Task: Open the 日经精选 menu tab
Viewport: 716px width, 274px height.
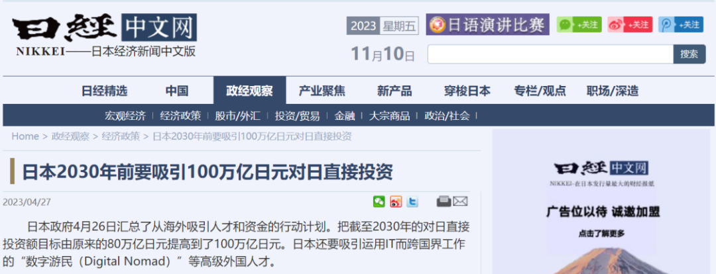Action: [105, 91]
